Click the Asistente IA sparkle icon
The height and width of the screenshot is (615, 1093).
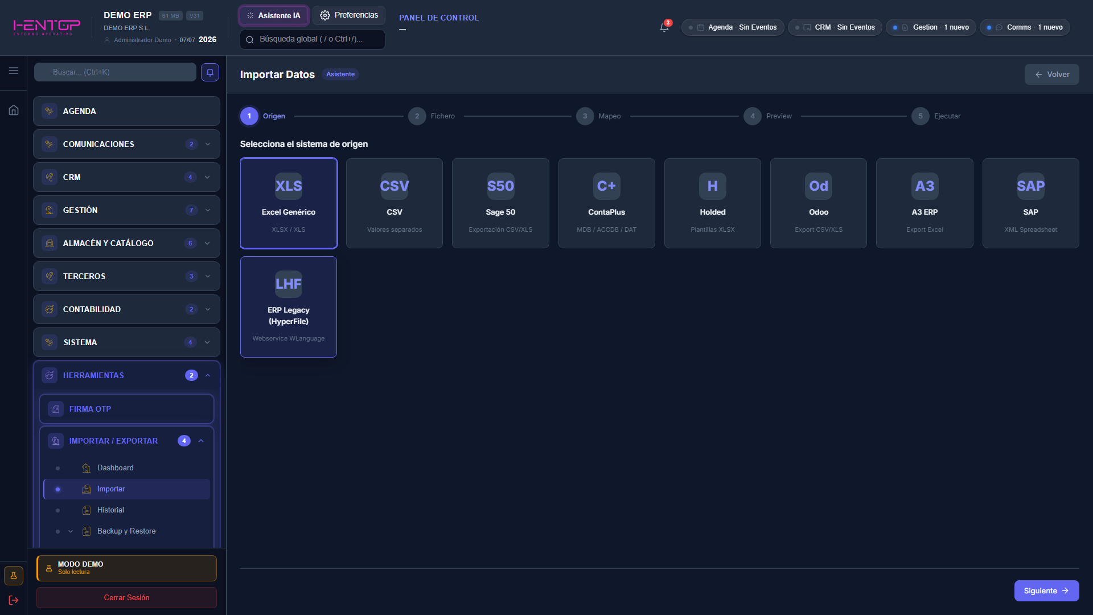pos(250,15)
